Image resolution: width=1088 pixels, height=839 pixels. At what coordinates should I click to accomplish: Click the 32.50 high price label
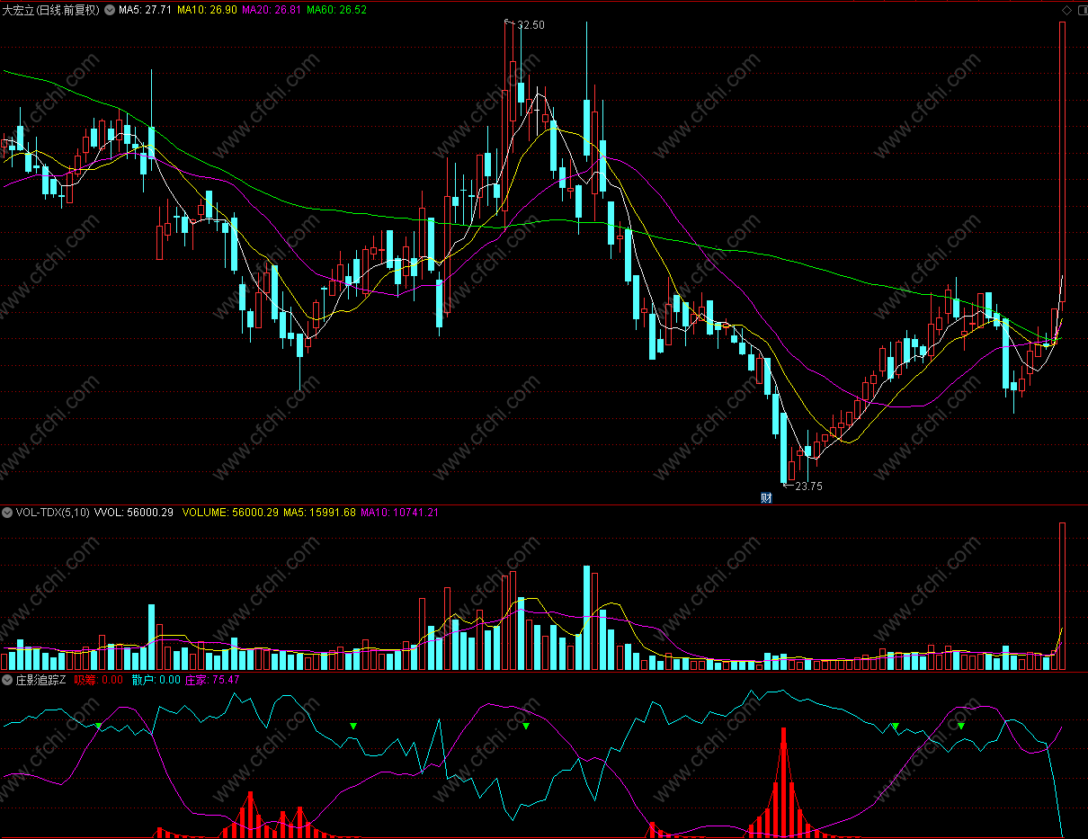point(531,25)
